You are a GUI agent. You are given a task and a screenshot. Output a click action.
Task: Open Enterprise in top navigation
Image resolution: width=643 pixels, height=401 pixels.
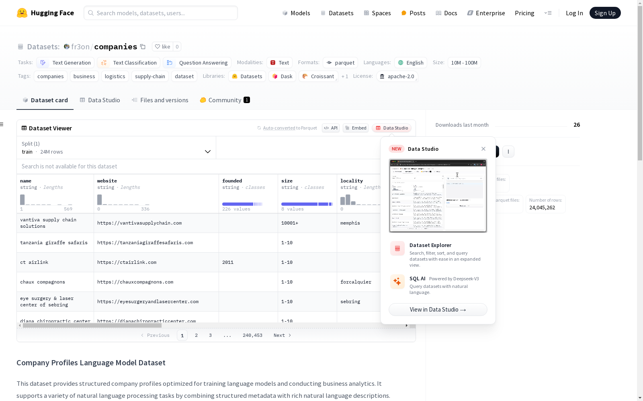coord(486,13)
